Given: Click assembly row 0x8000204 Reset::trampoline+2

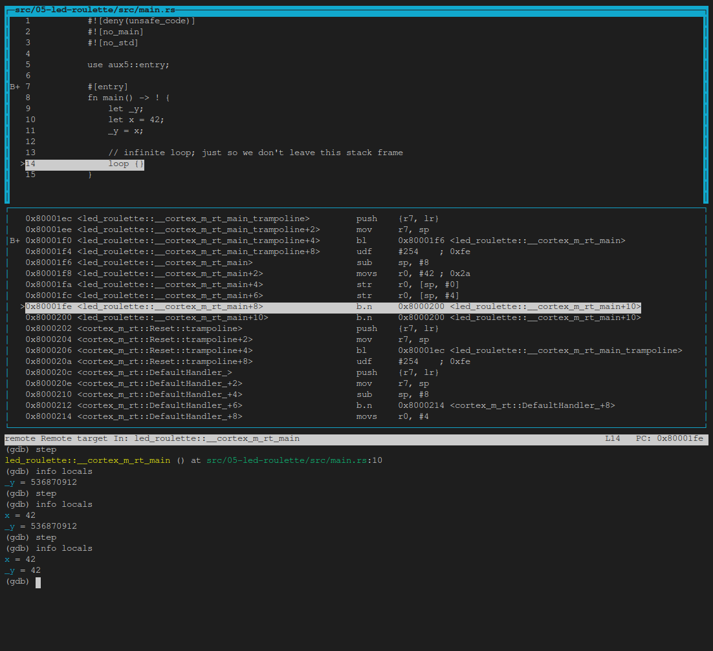Looking at the screenshot, I should click(227, 340).
